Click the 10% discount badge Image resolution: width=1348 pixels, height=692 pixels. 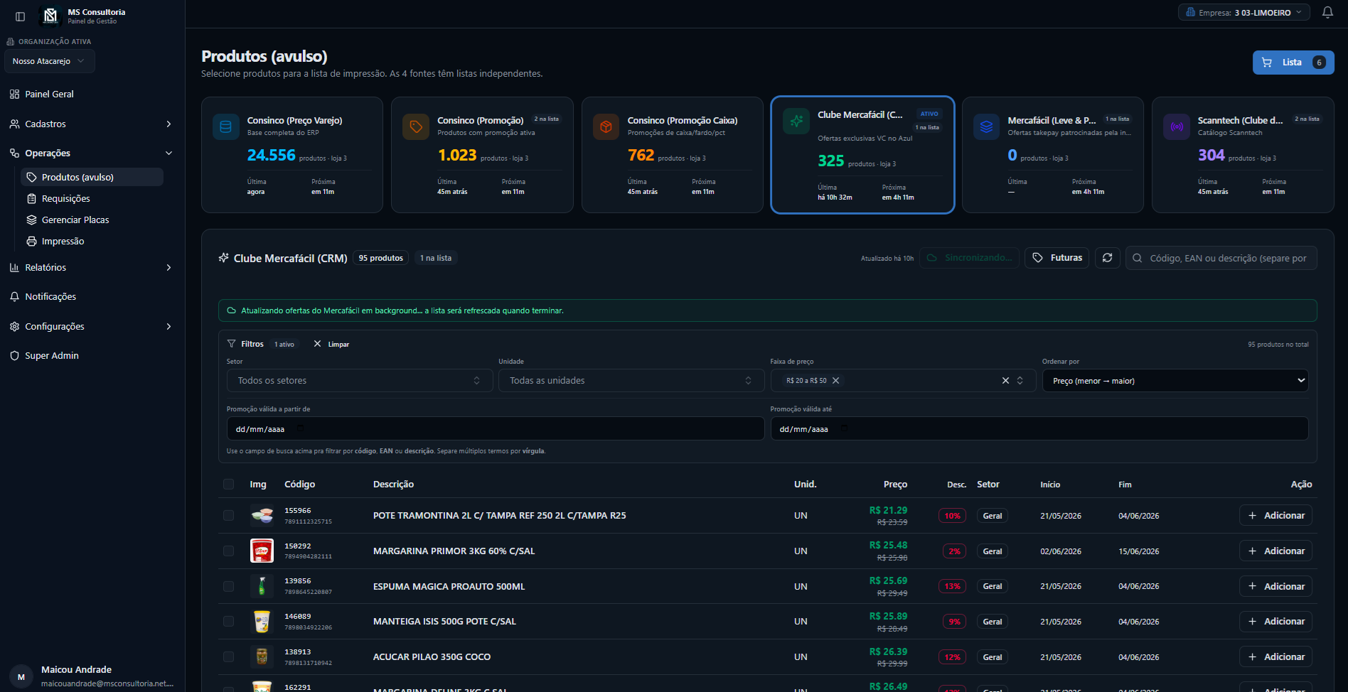(x=953, y=516)
